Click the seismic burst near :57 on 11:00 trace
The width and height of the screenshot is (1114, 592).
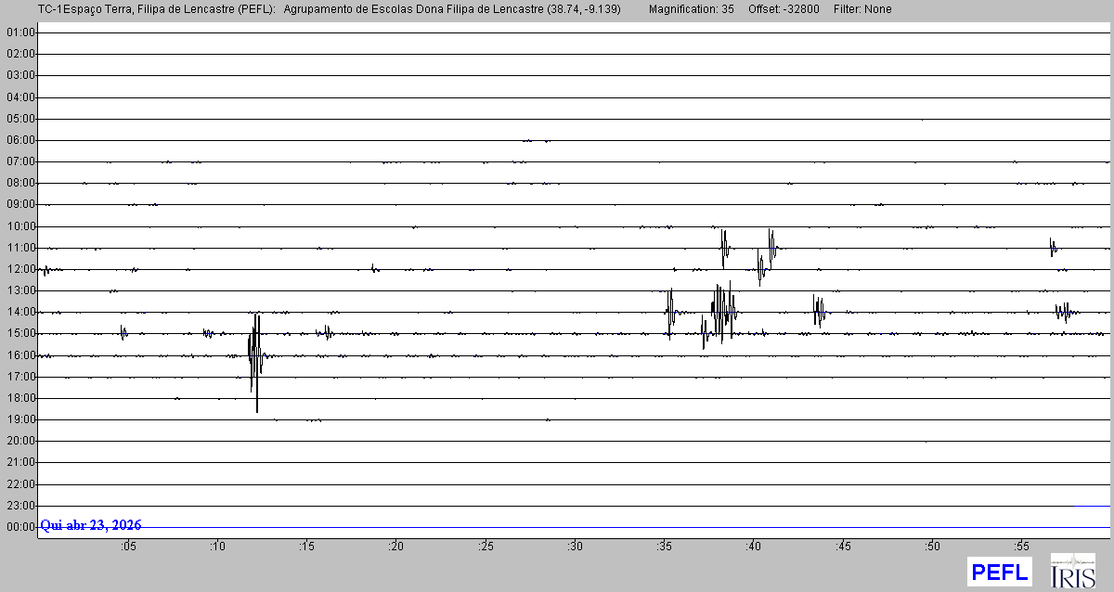coord(1053,247)
